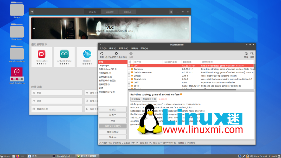Click the 状态(T) filter button
Image resolution: width=281 pixels, height=158 pixels.
click(x=113, y=115)
